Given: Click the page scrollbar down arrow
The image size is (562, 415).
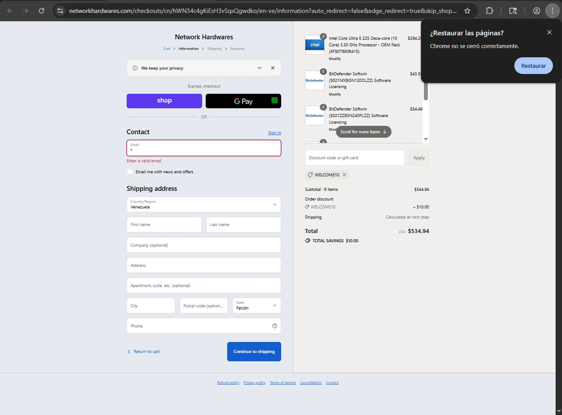Looking at the screenshot, I should pyautogui.click(x=559, y=411).
